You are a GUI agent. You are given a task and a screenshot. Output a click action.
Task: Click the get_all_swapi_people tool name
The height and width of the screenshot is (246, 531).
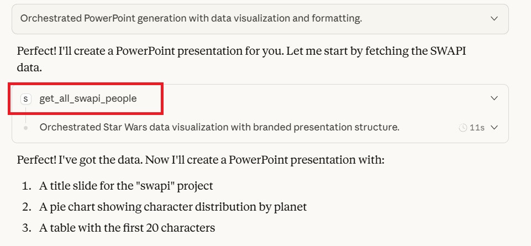(88, 99)
